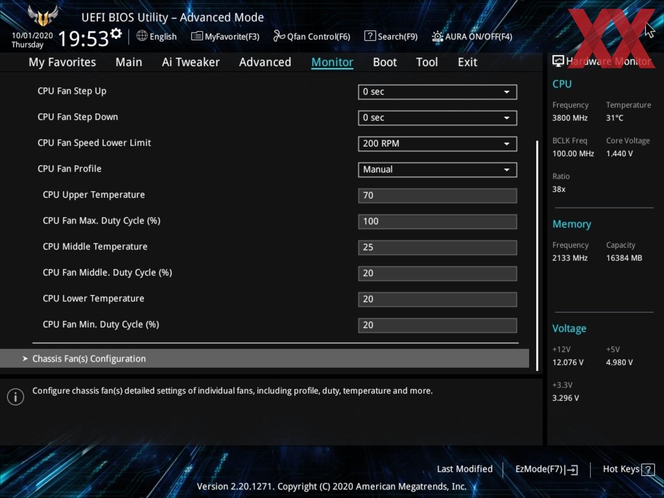Open CPU Fan Step Down dropdown

click(x=437, y=118)
